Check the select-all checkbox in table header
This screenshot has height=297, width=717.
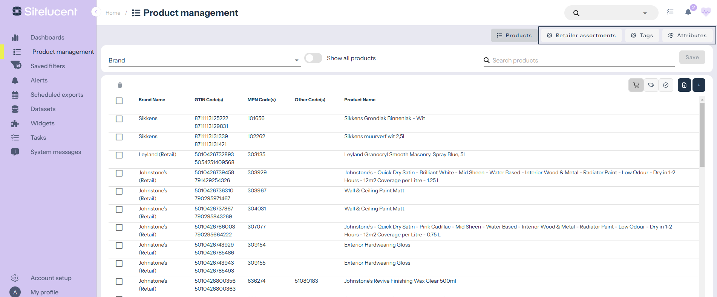(119, 101)
